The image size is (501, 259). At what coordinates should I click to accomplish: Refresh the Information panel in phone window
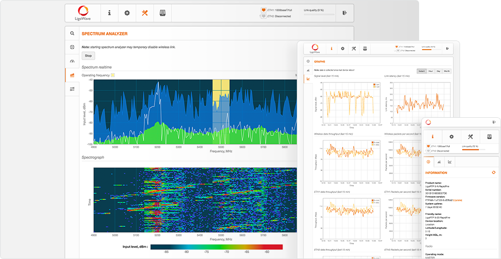tap(494, 172)
